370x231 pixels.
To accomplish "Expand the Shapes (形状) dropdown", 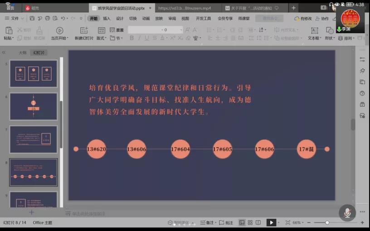I will point(330,38).
